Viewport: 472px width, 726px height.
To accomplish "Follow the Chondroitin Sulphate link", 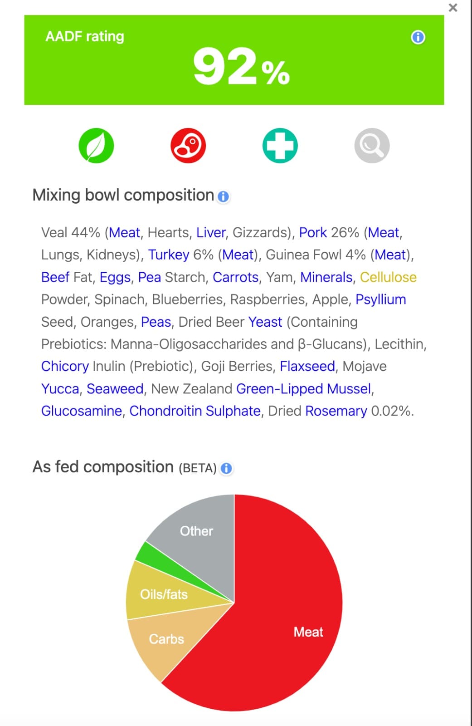I will (x=195, y=411).
